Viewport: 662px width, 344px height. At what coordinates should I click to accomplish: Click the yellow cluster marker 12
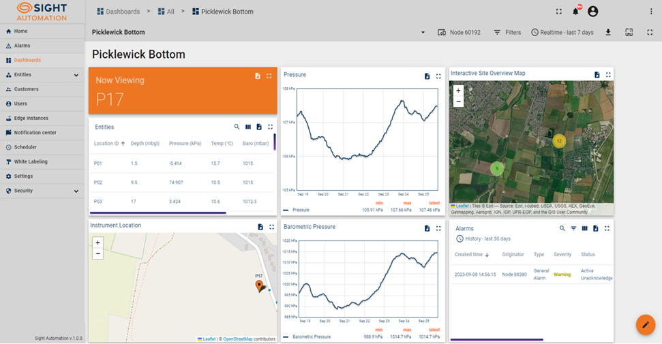click(x=559, y=141)
